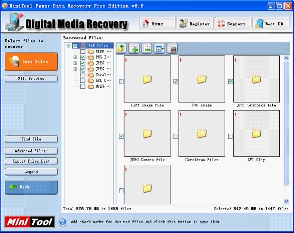Toggle the RAW Files root checkbox
Image resolution: width=294 pixels, height=233 pixels.
(x=75, y=46)
